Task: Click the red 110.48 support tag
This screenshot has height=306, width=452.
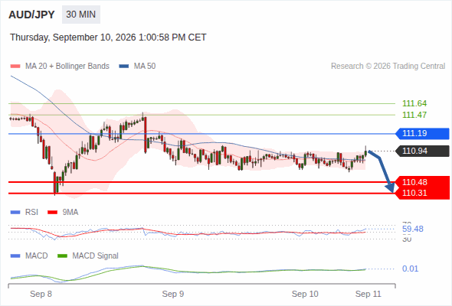Action: pos(422,182)
